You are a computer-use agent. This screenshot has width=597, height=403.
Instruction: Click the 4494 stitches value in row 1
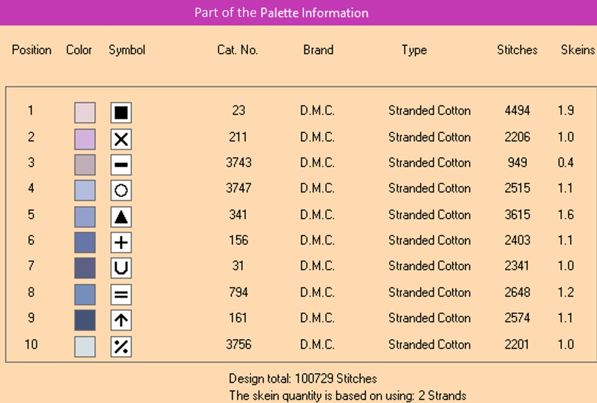tap(517, 111)
